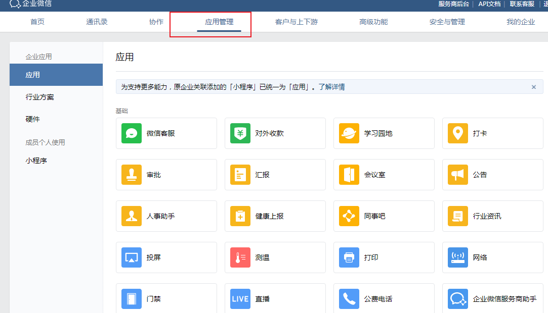The height and width of the screenshot is (313, 548).
Task: Open the 客户与上下游 tab
Action: pos(297,22)
